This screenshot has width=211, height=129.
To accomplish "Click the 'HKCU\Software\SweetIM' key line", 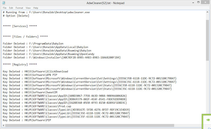I will click(x=30, y=92).
